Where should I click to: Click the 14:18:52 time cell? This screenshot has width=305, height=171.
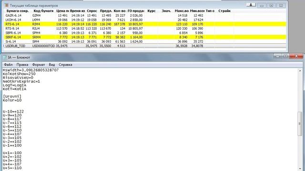point(78,28)
